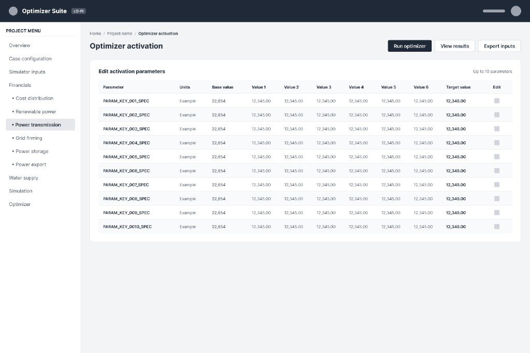The image size is (530, 353).
Task: Click units cell of PARAM_KEY_006_SPEC
Action: (x=187, y=171)
